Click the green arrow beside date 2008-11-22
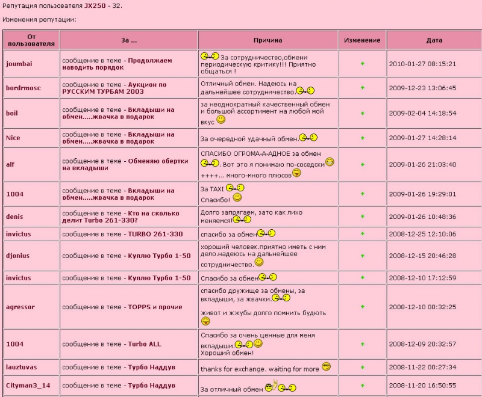 [363, 368]
